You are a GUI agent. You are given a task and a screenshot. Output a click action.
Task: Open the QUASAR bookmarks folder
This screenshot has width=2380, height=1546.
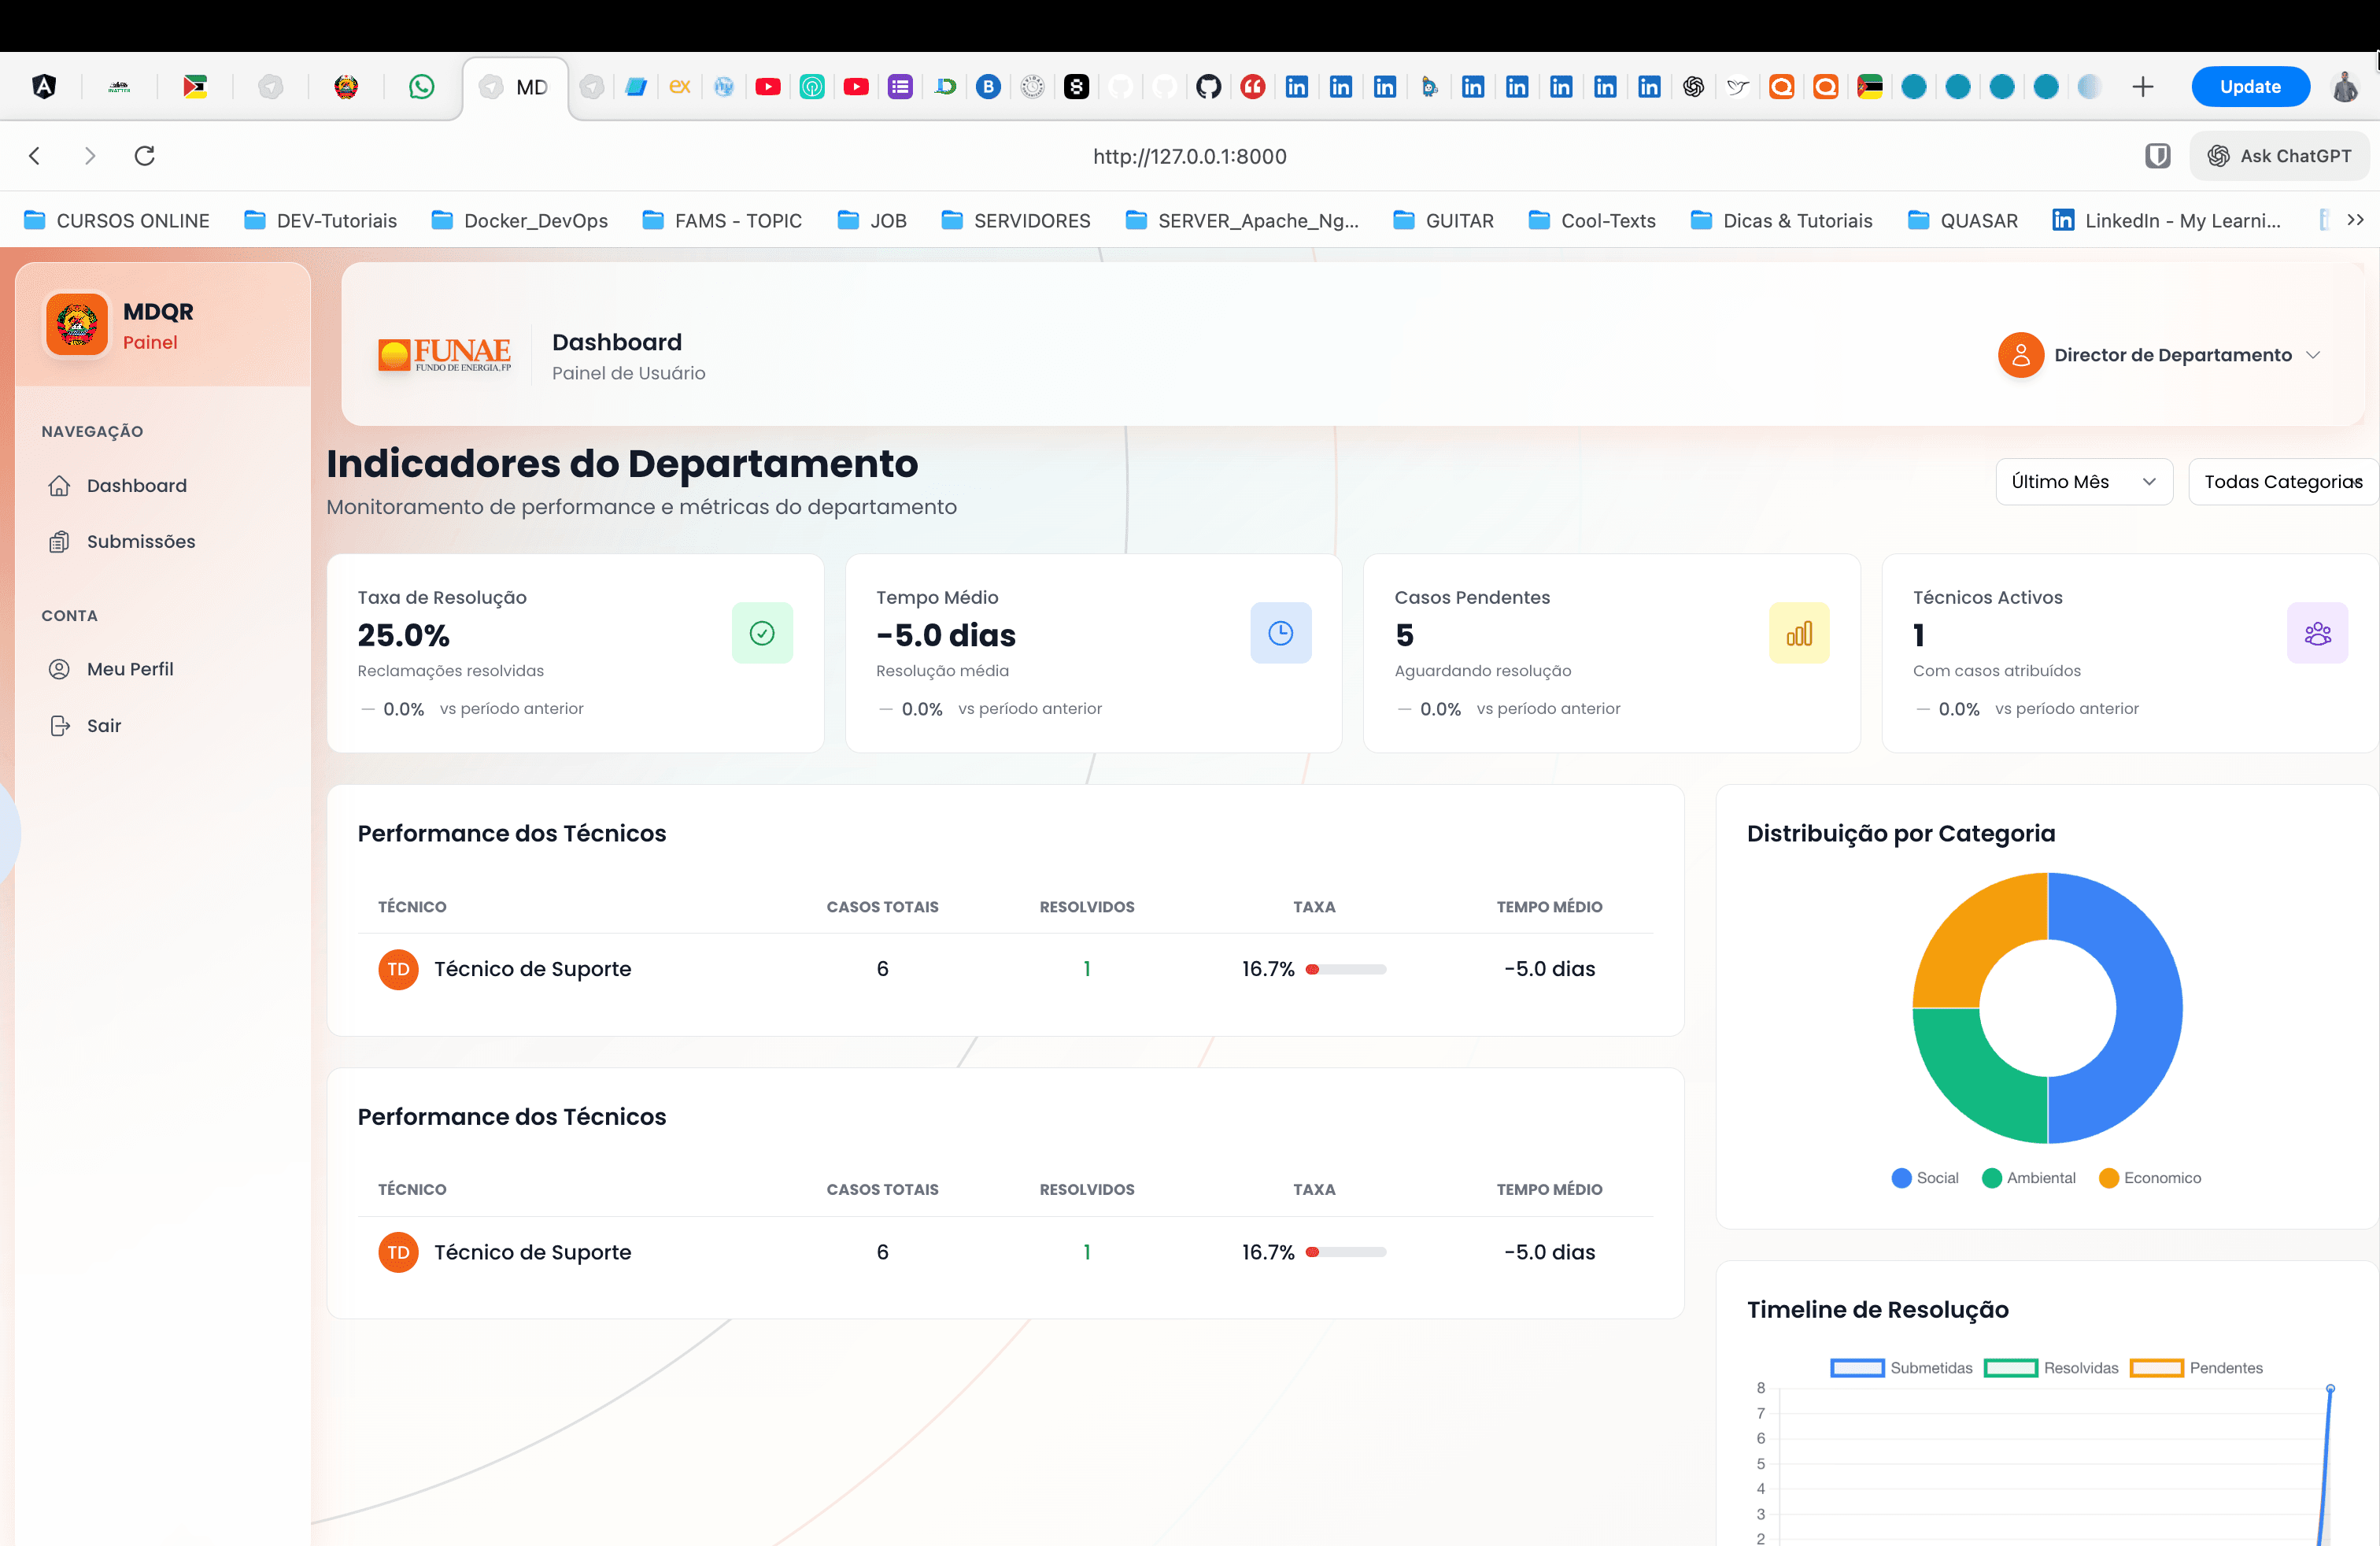(1963, 220)
